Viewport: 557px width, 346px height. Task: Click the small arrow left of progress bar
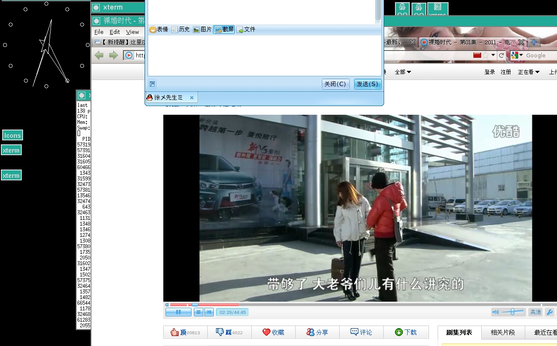(167, 305)
